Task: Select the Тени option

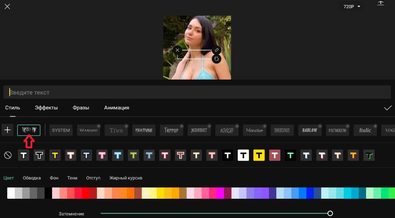Action: (72, 178)
